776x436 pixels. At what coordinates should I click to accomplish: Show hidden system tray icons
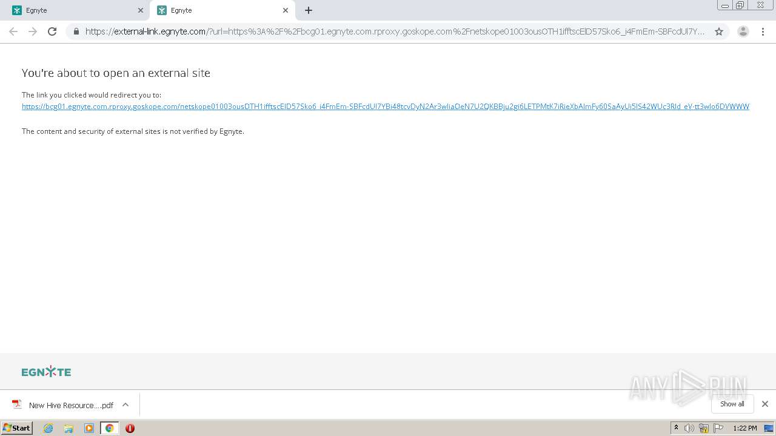pos(677,428)
